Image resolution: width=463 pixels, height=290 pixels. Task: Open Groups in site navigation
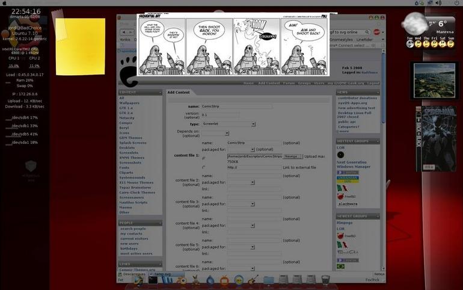pyautogui.click(x=304, y=83)
